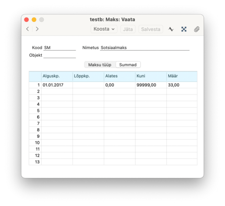This screenshot has height=206, width=225.
Task: Click the empty Objekt field
Action: pyautogui.click(x=60, y=55)
